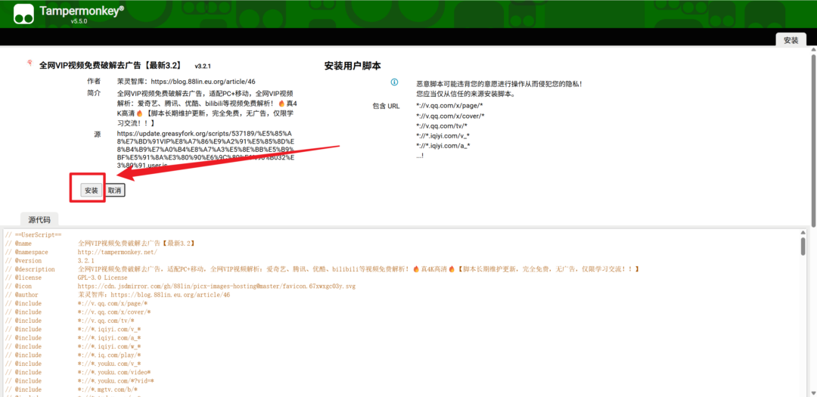This screenshot has width=817, height=397.
Task: Switch to the 源代码 tab
Action: tap(39, 220)
